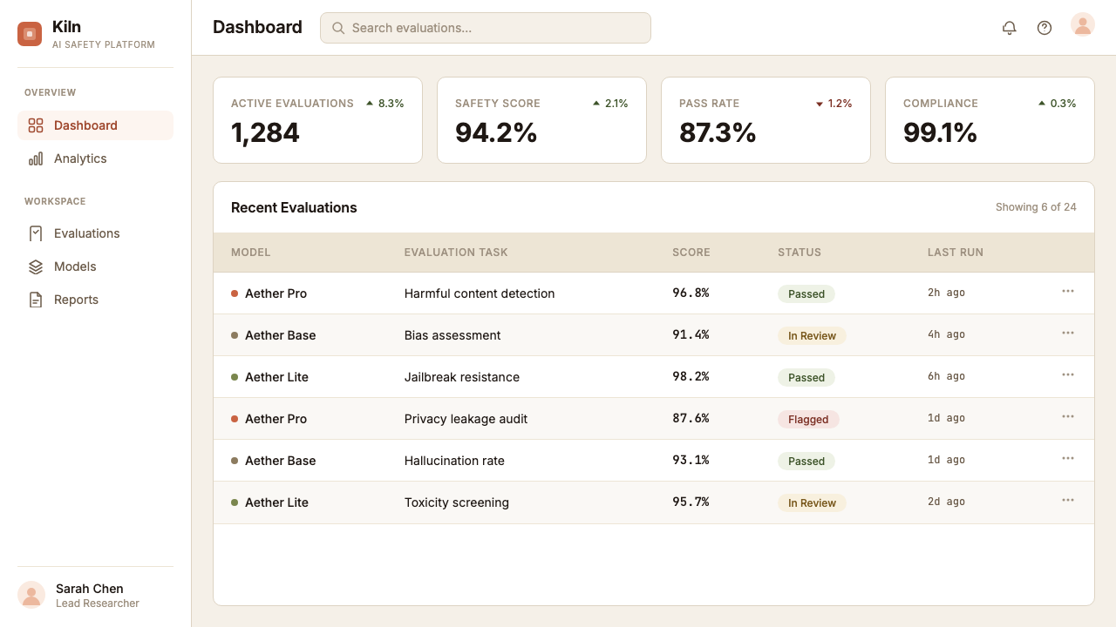This screenshot has width=1116, height=627.
Task: Click the Showing 6 of 24 text
Action: 1036,207
